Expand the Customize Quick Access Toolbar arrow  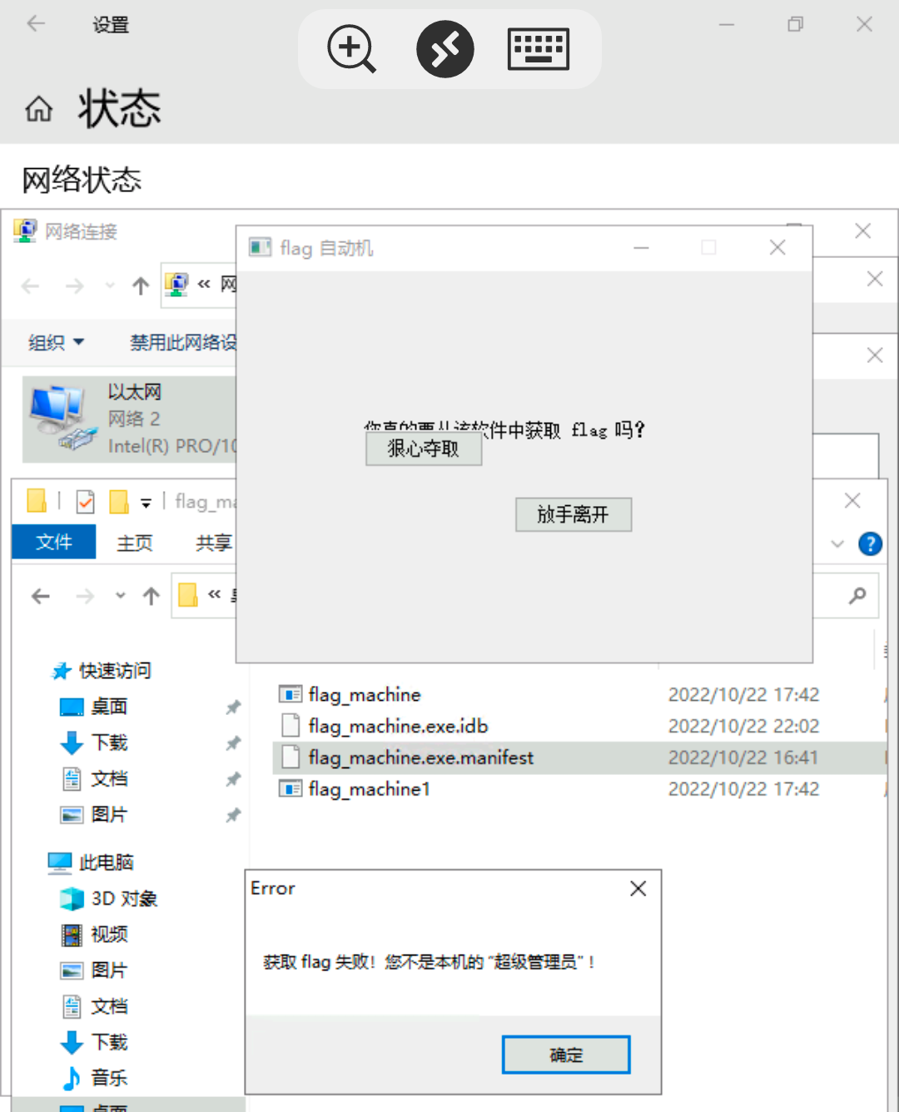146,502
